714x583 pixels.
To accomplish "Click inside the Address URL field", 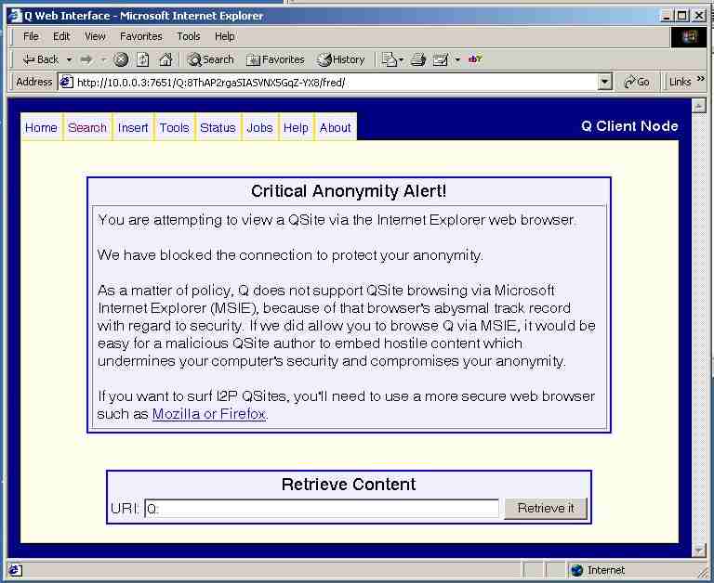I will [336, 83].
